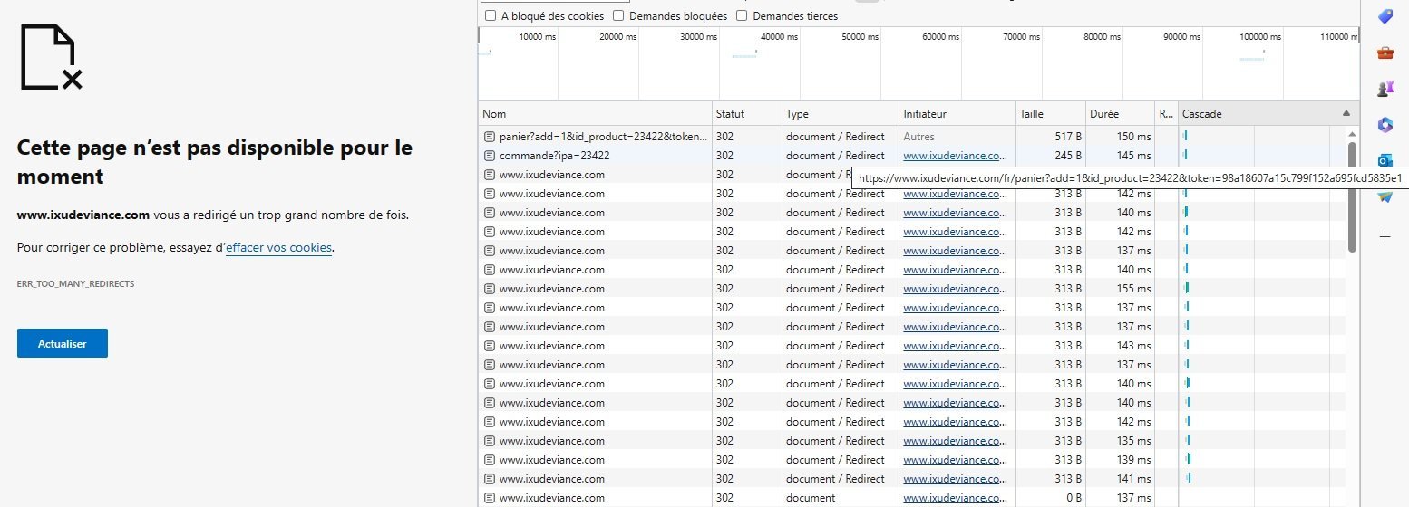
Task: Click the cascade bar of the panier?add=1 request
Action: click(x=1185, y=137)
